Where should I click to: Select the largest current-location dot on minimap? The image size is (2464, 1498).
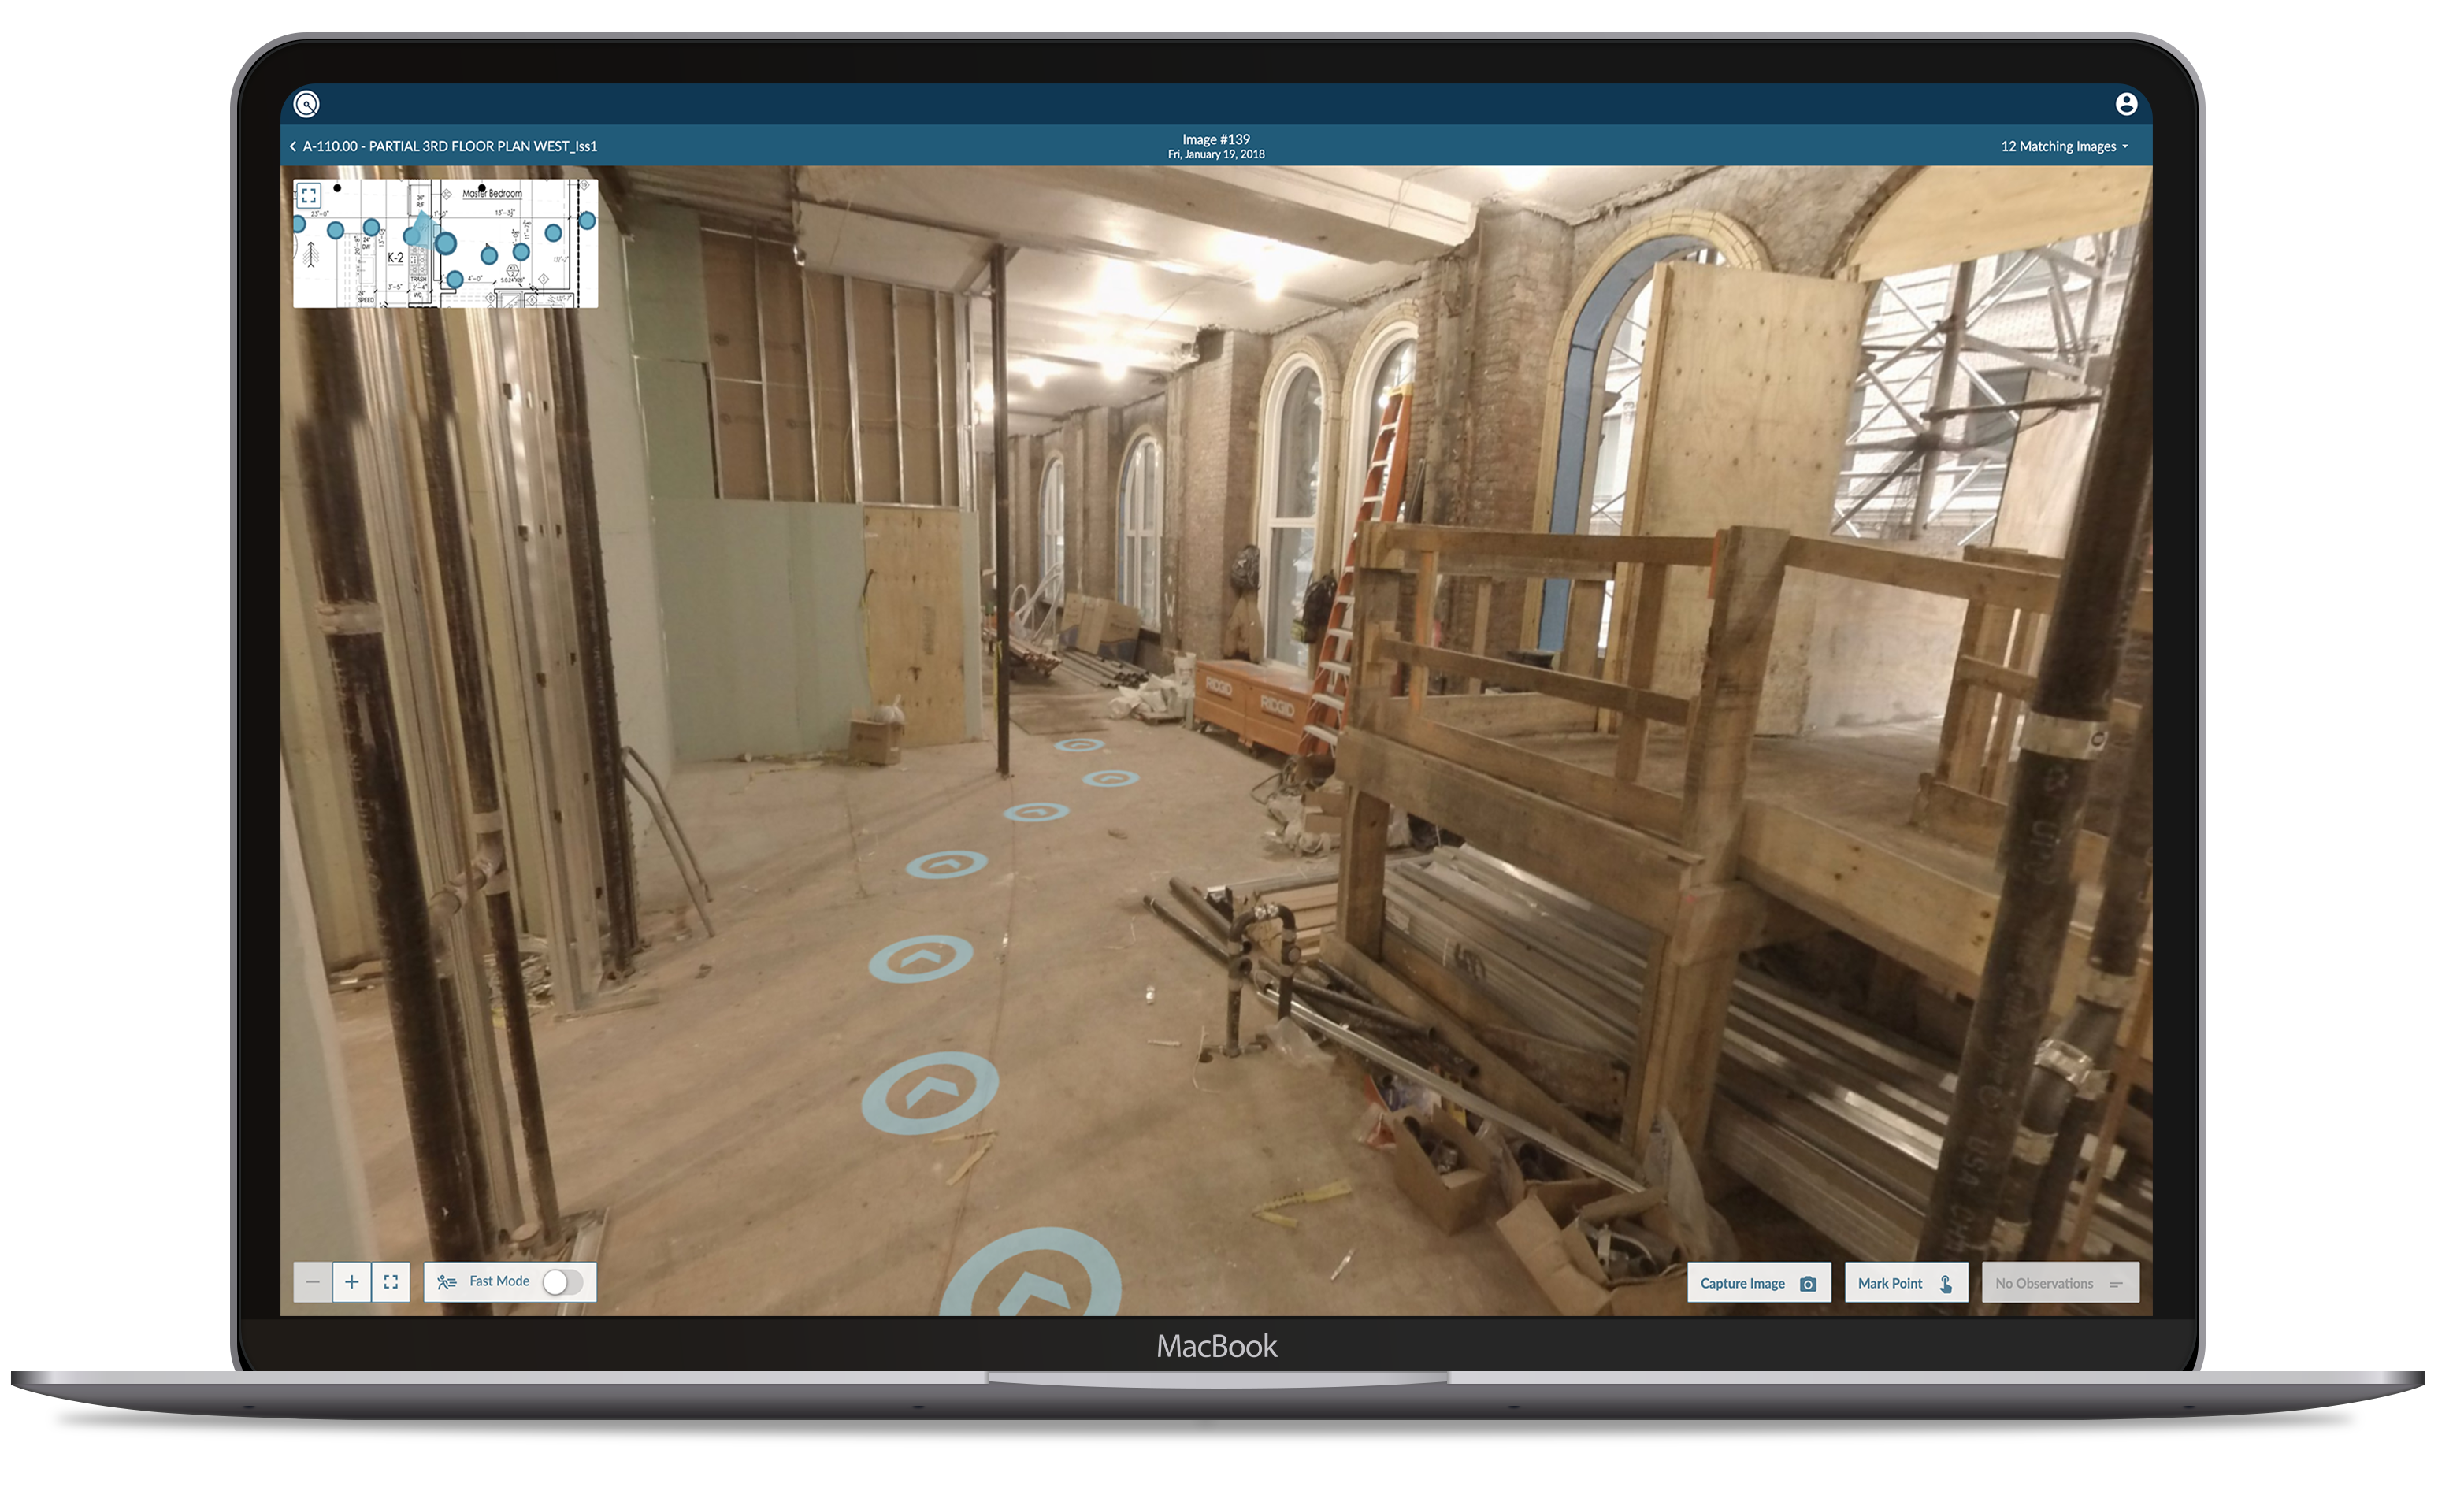click(446, 244)
